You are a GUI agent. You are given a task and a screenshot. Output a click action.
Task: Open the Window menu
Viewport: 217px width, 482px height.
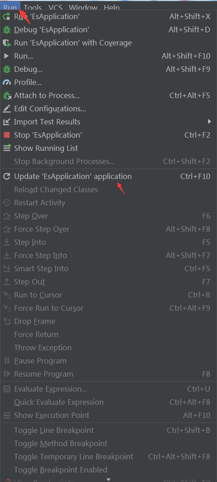[x=83, y=7]
